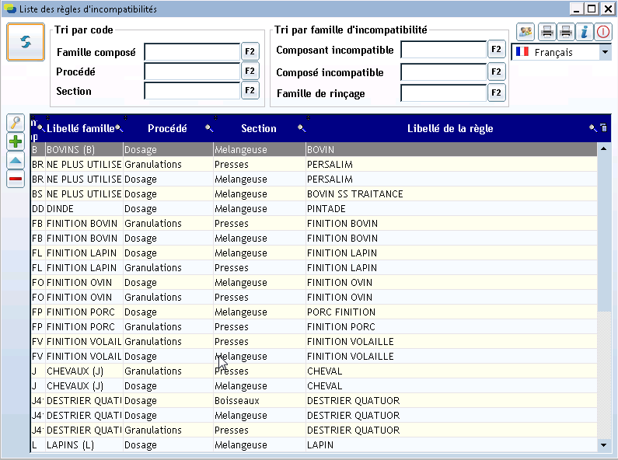Add a rule with green plus icon

[16, 141]
